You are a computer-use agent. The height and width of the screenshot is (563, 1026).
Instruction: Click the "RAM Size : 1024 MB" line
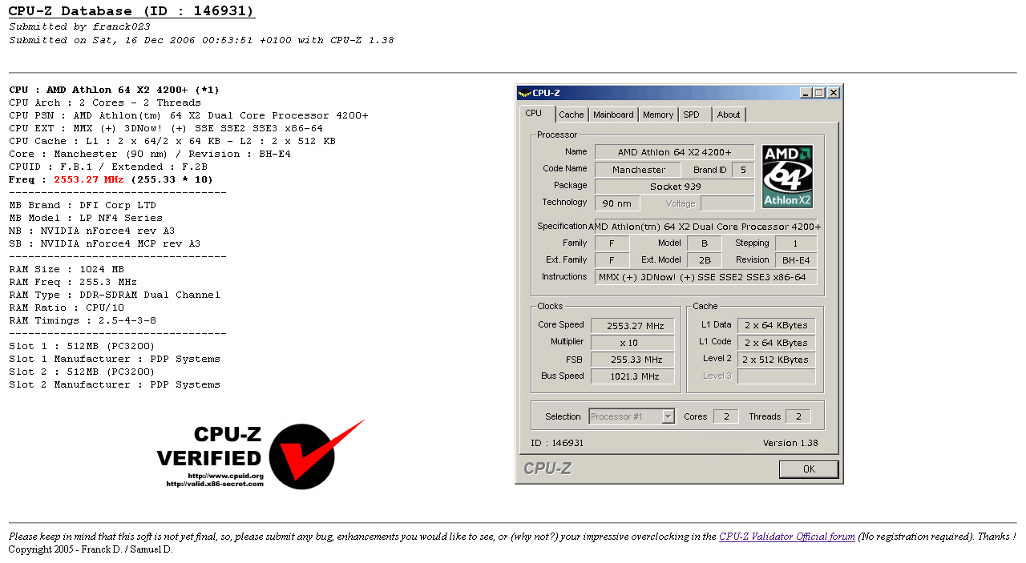(x=67, y=269)
